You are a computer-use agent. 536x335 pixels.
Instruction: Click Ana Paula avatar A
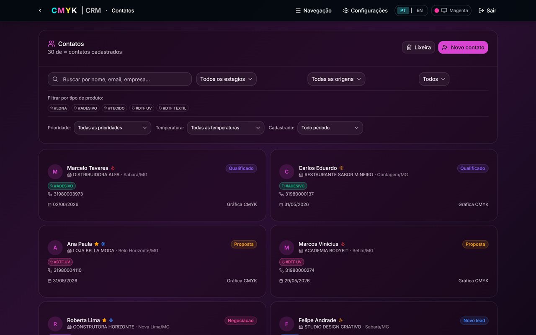click(x=55, y=248)
